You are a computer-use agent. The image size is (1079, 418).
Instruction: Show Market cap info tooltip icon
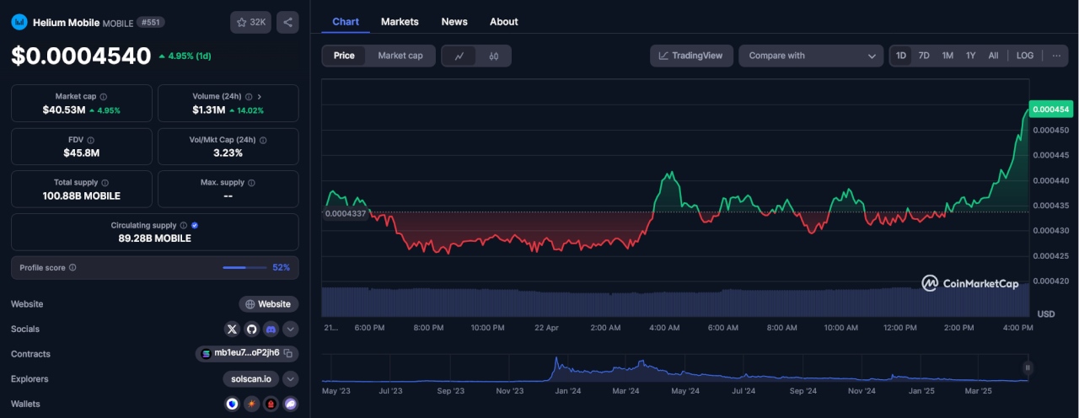point(104,97)
